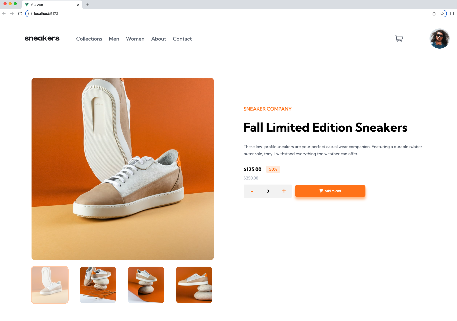The width and height of the screenshot is (457, 321).
Task: Click the browser back arrow
Action: tap(4, 14)
